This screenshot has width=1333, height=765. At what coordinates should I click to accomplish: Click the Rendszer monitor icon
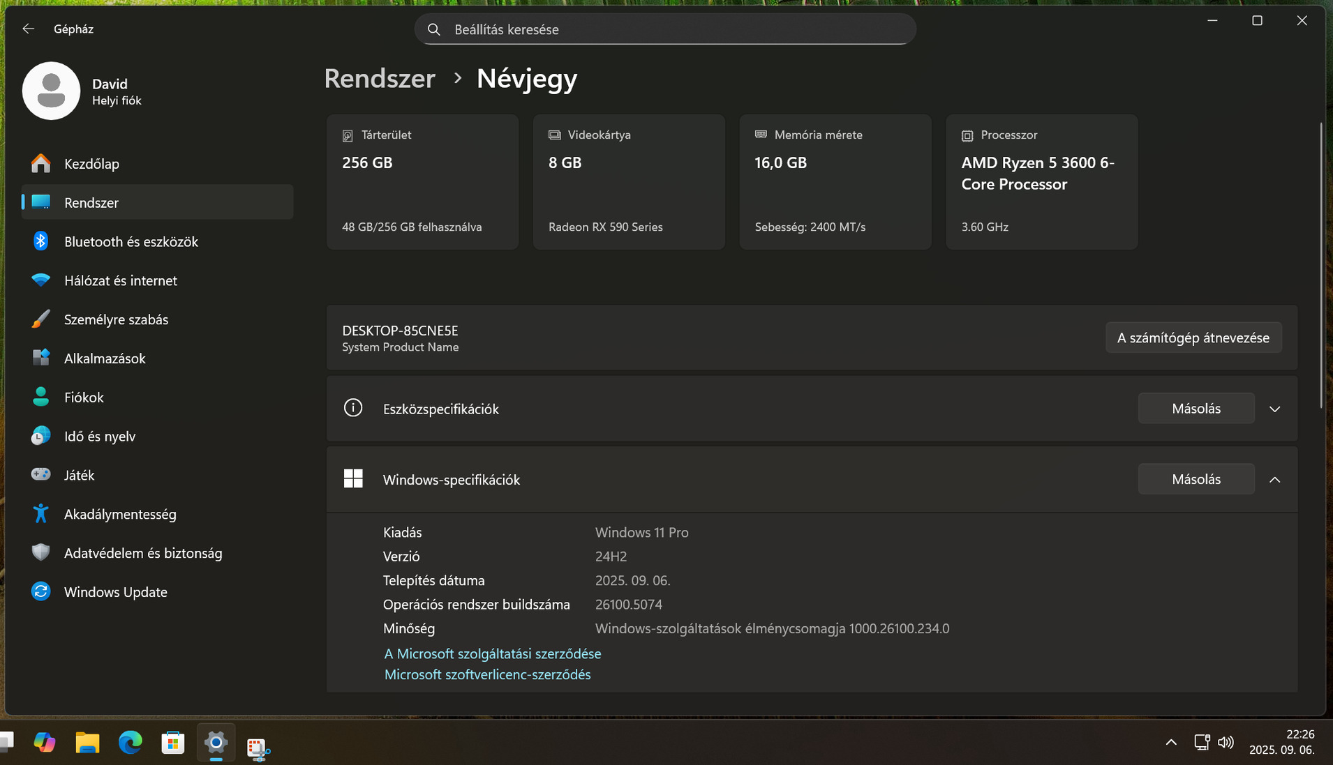(x=40, y=202)
